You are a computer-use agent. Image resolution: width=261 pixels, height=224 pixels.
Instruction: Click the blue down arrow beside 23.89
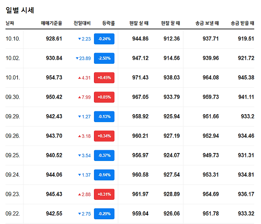[77, 58]
